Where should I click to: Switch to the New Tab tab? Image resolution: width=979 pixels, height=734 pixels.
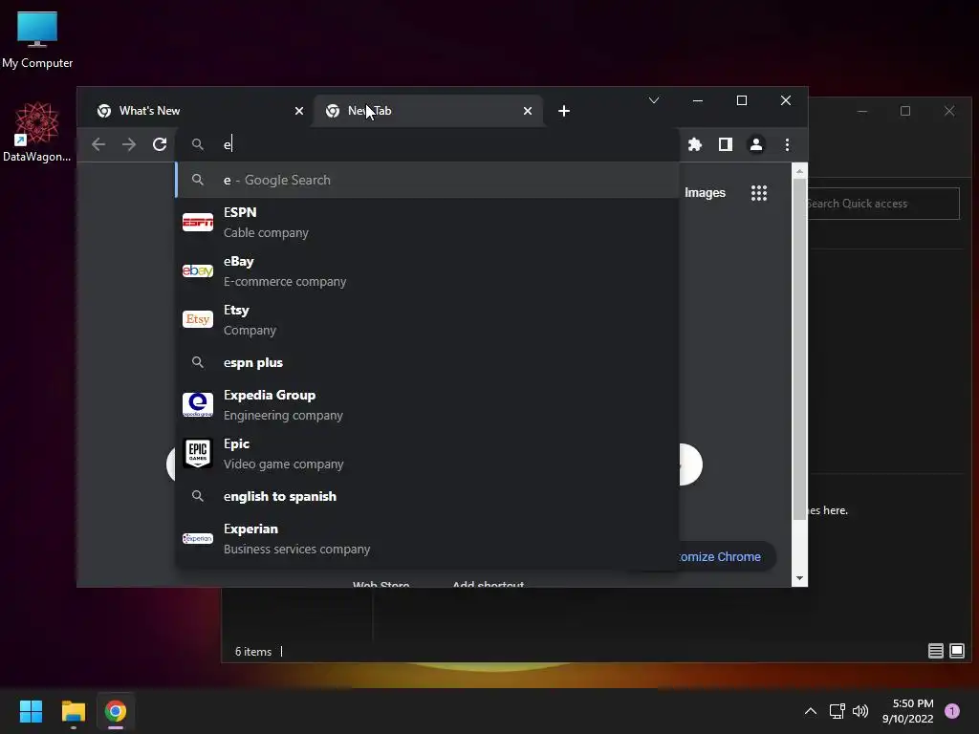428,111
